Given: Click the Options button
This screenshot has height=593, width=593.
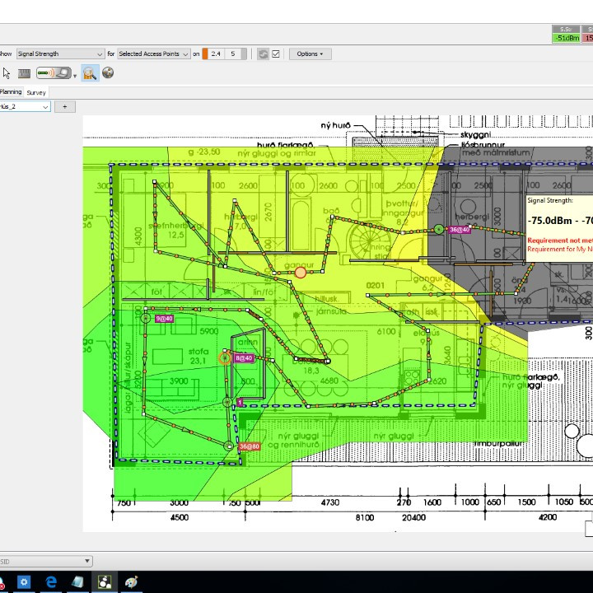Looking at the screenshot, I should tap(310, 54).
